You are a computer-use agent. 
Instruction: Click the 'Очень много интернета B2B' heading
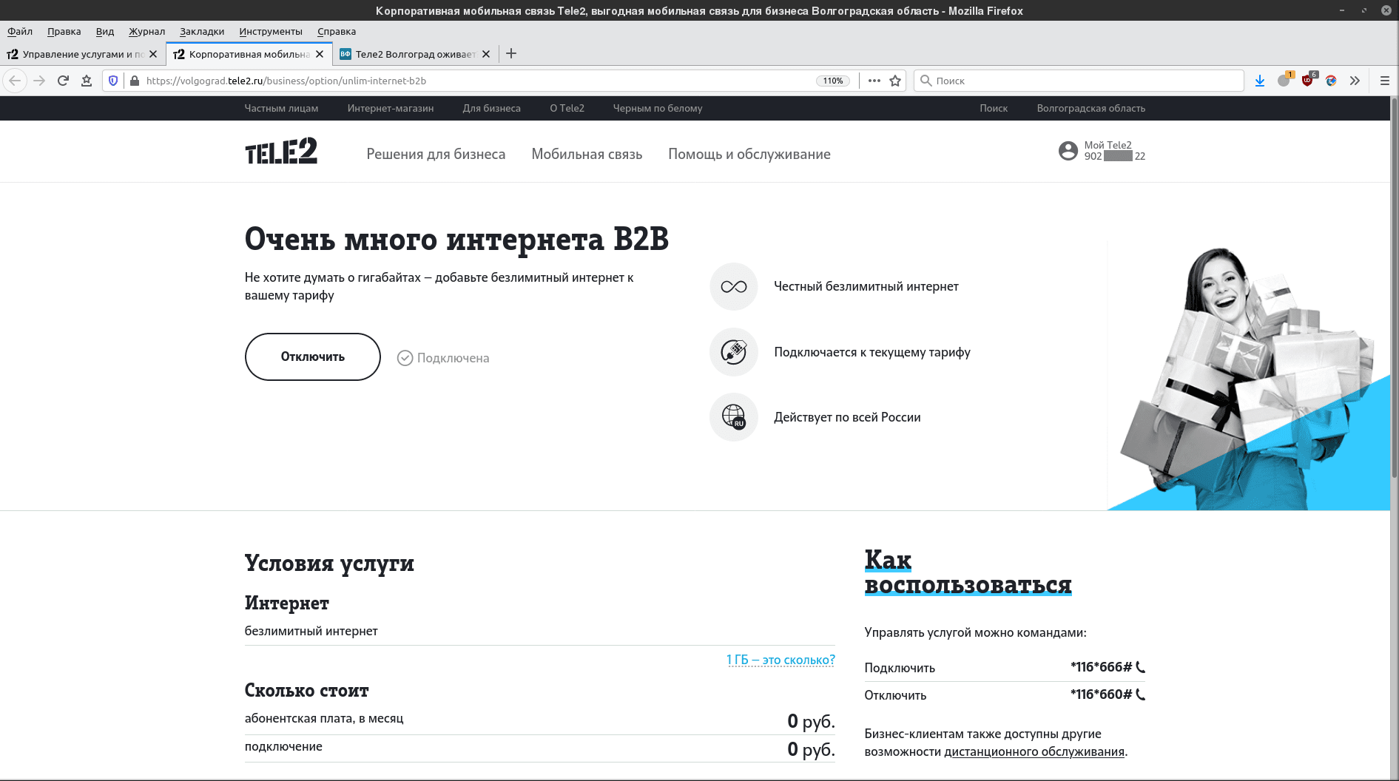click(456, 239)
